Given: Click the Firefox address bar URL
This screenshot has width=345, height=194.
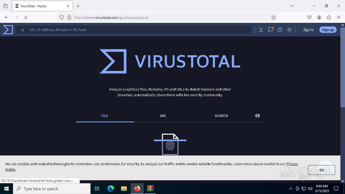Looking at the screenshot, I should (x=111, y=18).
